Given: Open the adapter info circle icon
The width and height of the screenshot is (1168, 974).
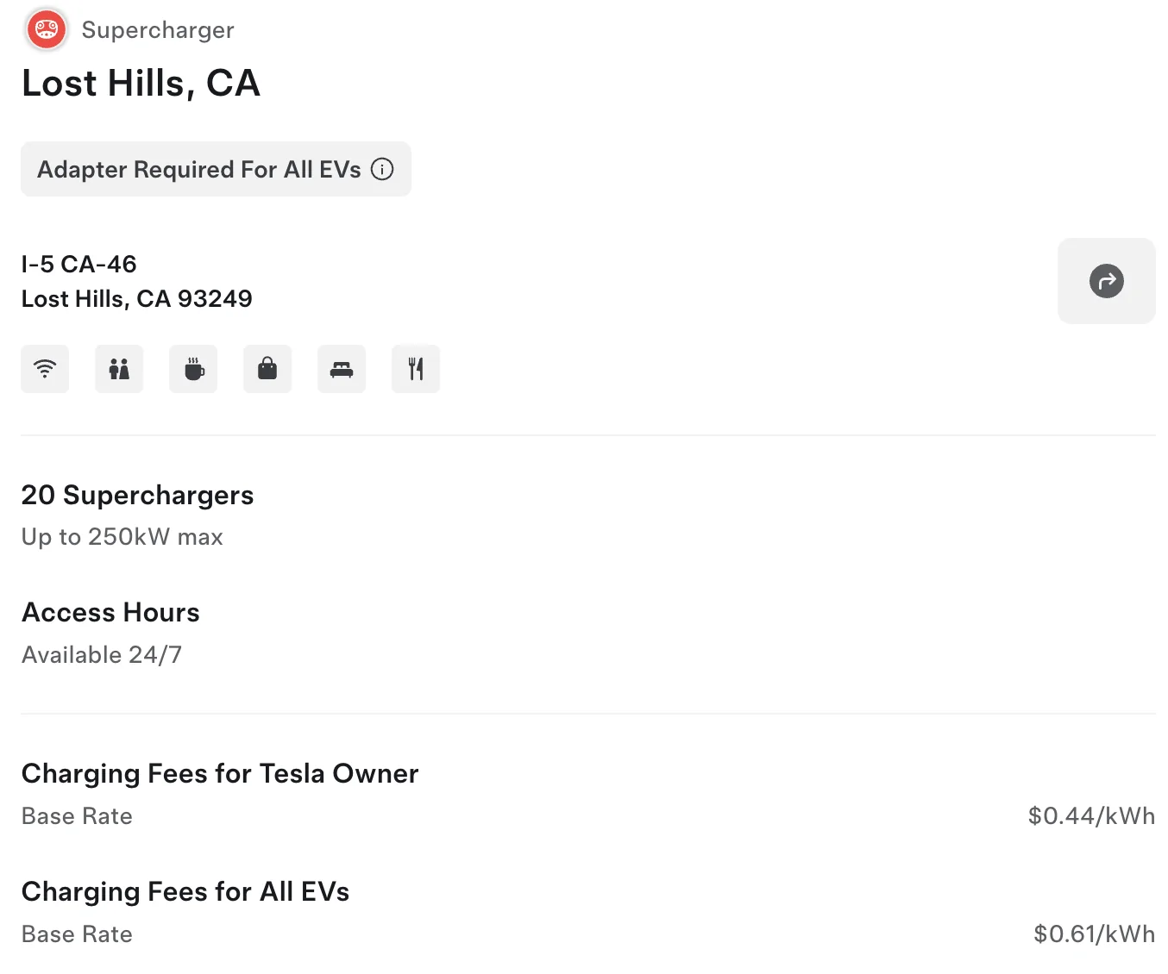Looking at the screenshot, I should tap(382, 169).
